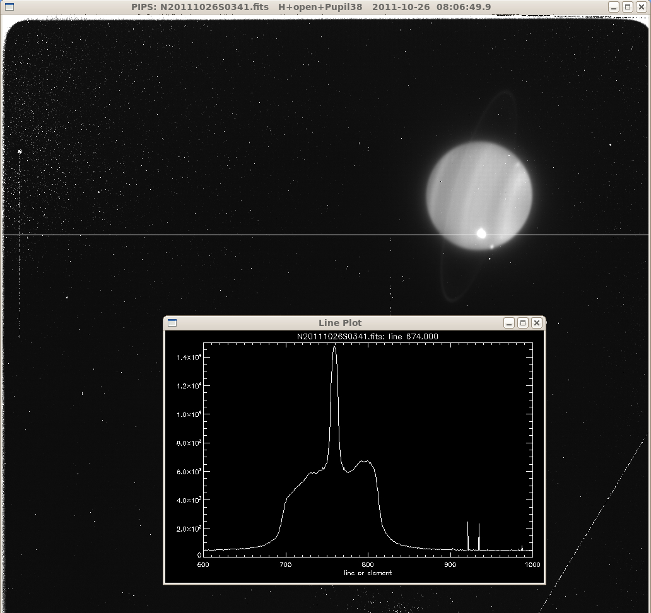Image resolution: width=651 pixels, height=613 pixels.
Task: Click the faint spot below the bright storm
Action: pos(492,247)
